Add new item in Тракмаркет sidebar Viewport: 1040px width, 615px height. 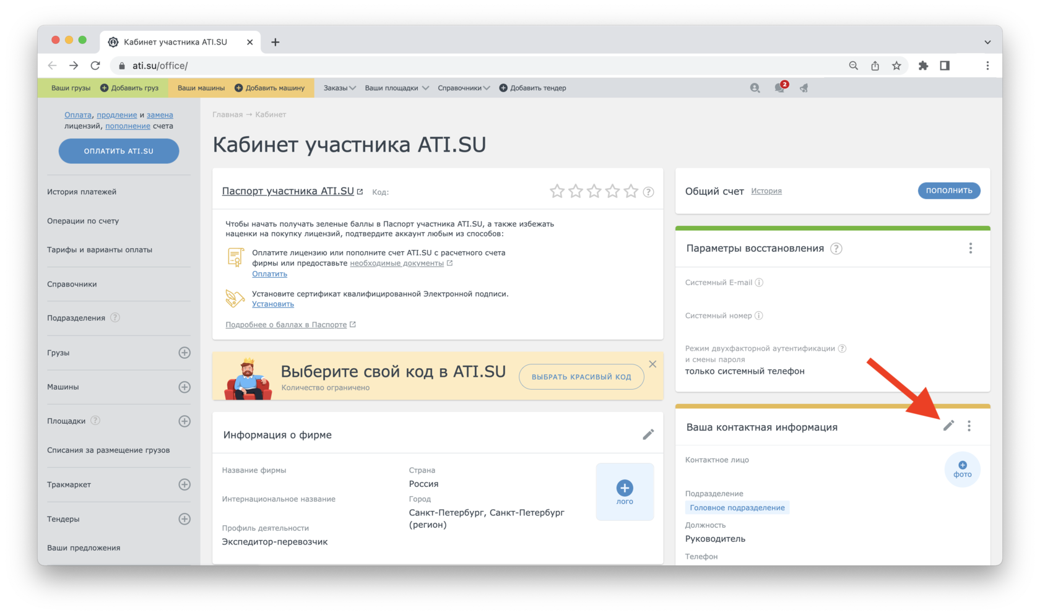click(x=184, y=484)
